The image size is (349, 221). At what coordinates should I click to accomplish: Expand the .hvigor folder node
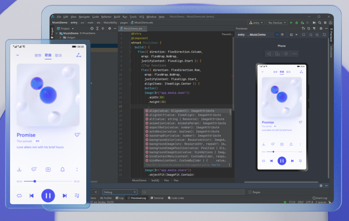pos(60,37)
